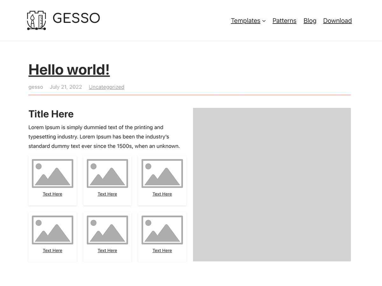Select the top-right image placeholder icon
Image resolution: width=382 pixels, height=286 pixels.
[x=162, y=173]
